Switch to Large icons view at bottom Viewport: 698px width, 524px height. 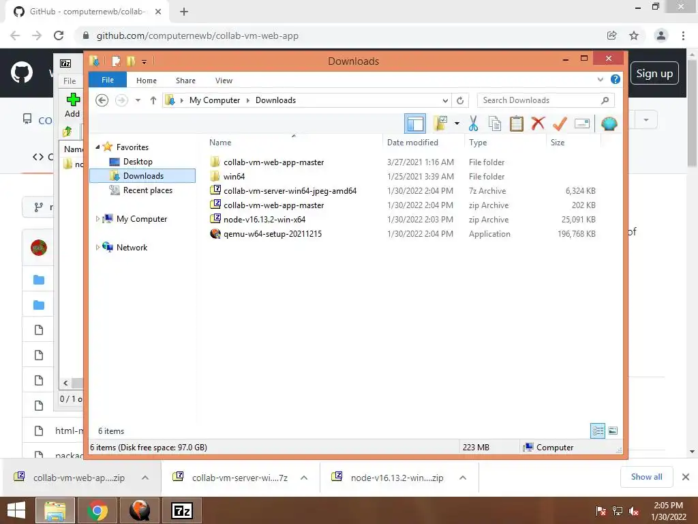(613, 431)
